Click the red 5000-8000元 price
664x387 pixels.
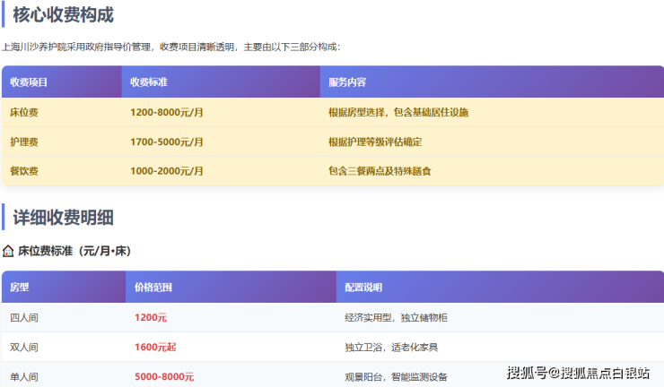pos(164,376)
